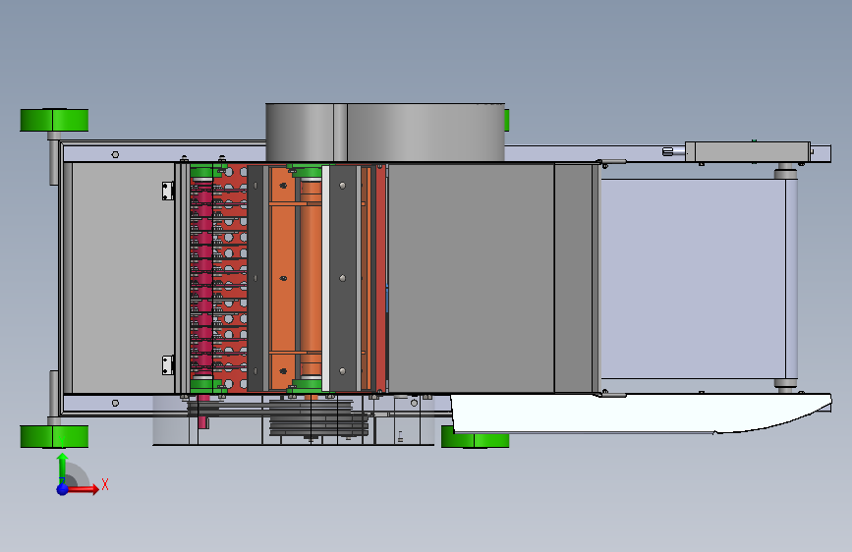Select the green wheel at bottom-left corner
The height and width of the screenshot is (552, 852).
pyautogui.click(x=54, y=436)
